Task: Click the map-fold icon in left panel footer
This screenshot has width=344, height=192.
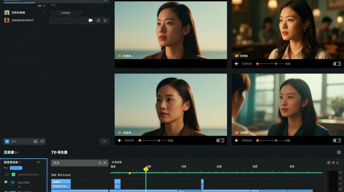Action: [36, 141]
